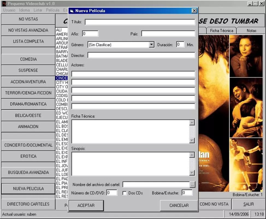Open the Película menu
The height and width of the screenshot is (219, 266).
tap(53, 10)
